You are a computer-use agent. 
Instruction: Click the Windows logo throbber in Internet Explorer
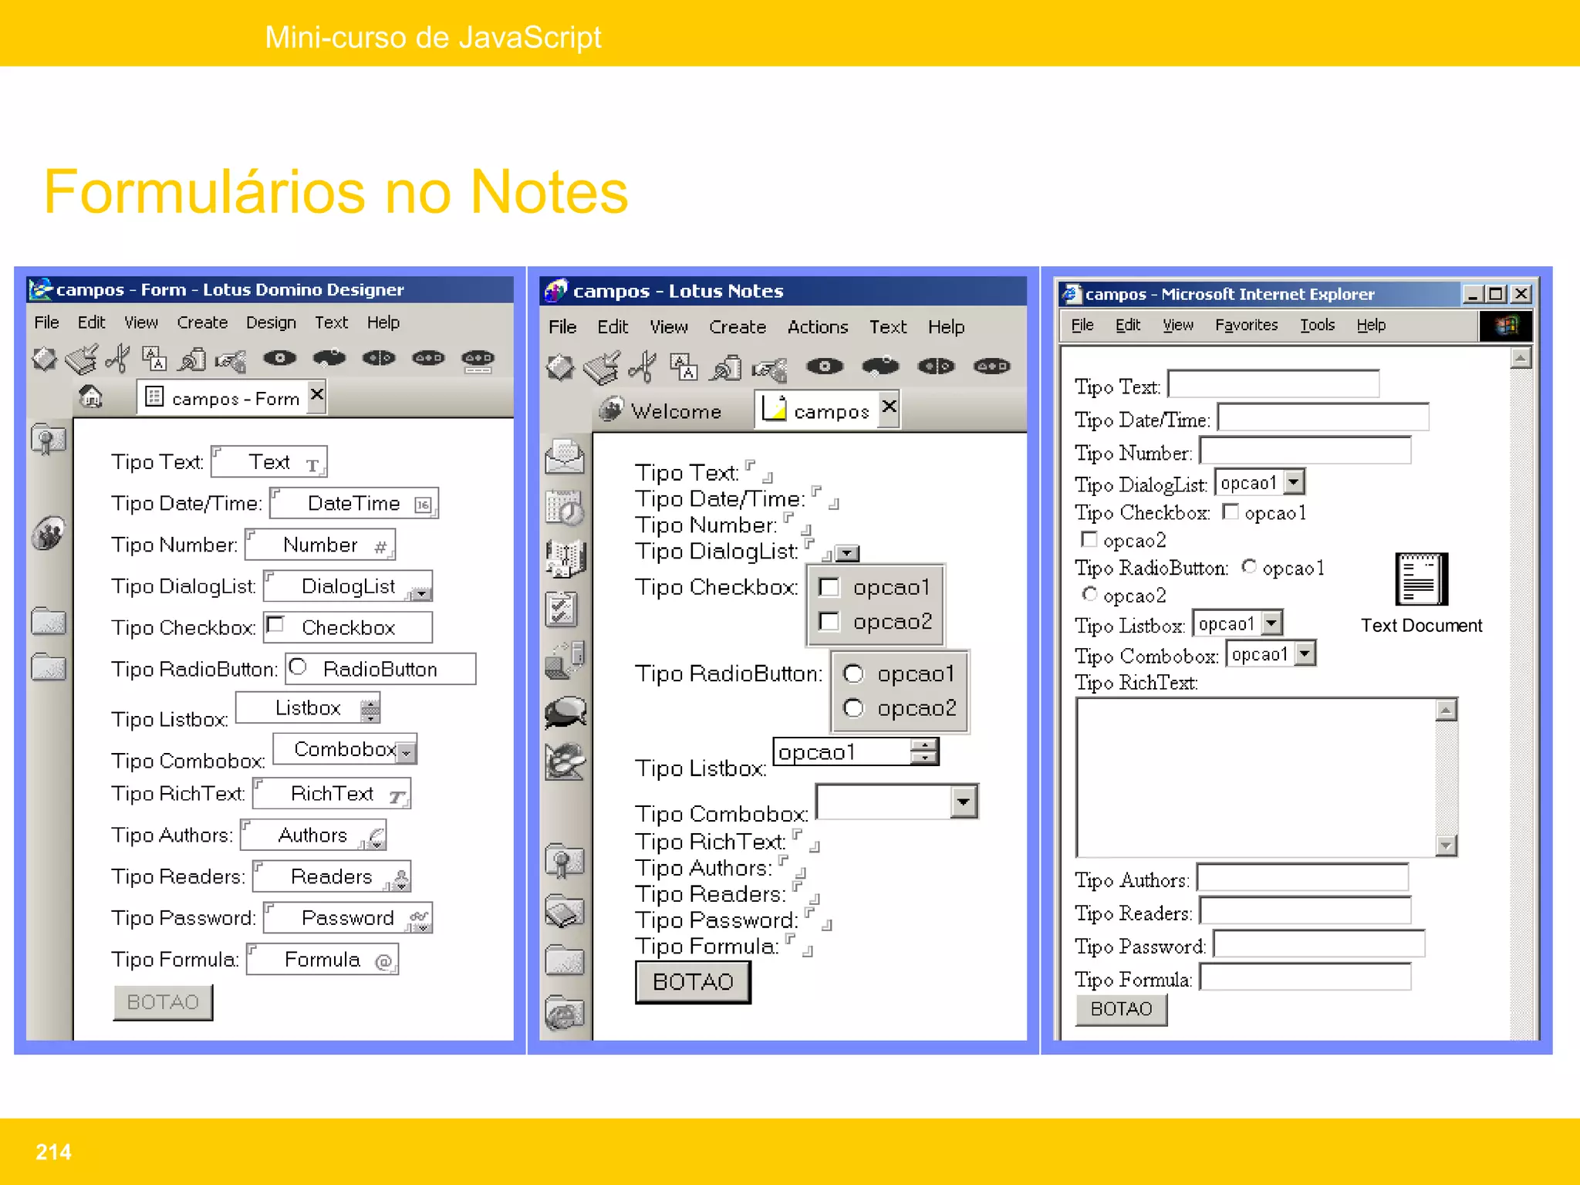(x=1505, y=326)
